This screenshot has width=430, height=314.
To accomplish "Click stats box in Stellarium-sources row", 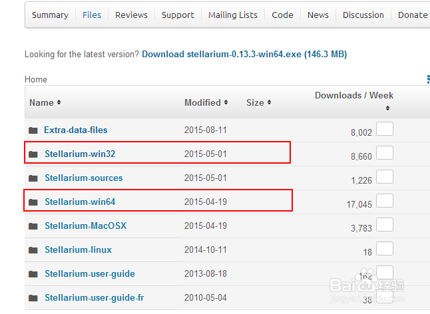I will [x=385, y=177].
